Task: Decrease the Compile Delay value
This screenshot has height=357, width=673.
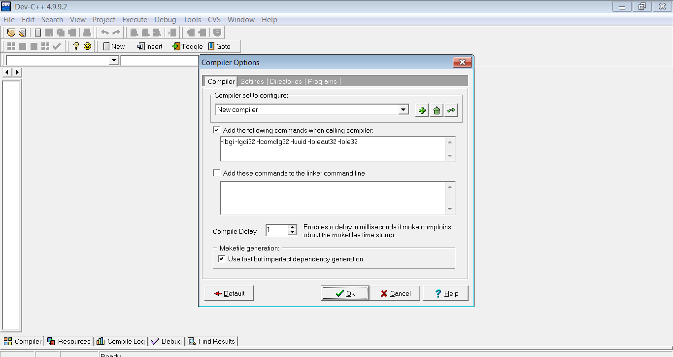Action: tap(292, 232)
